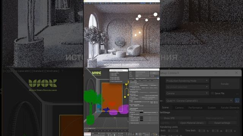The image size is (243, 136).
Task: Toggle the first checkbox in the converter popup
Action: coord(110,73)
